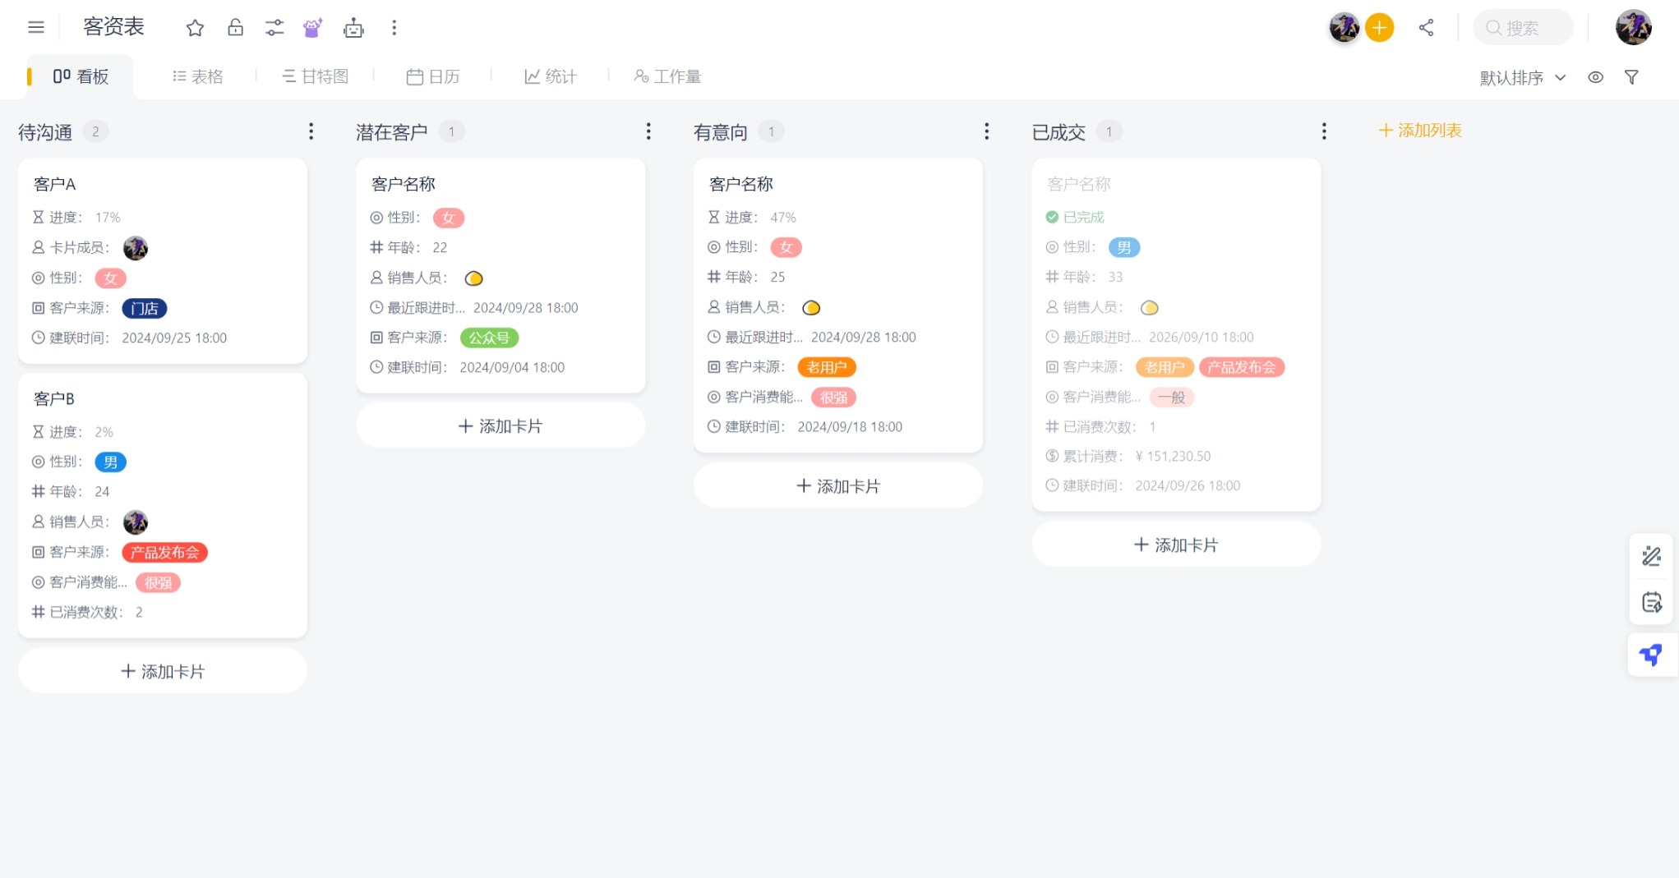1679x878 pixels.
Task: Open the 潜在客户 column options menu
Action: [x=648, y=131]
